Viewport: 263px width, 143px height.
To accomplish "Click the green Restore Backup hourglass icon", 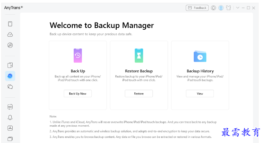I will (139, 56).
